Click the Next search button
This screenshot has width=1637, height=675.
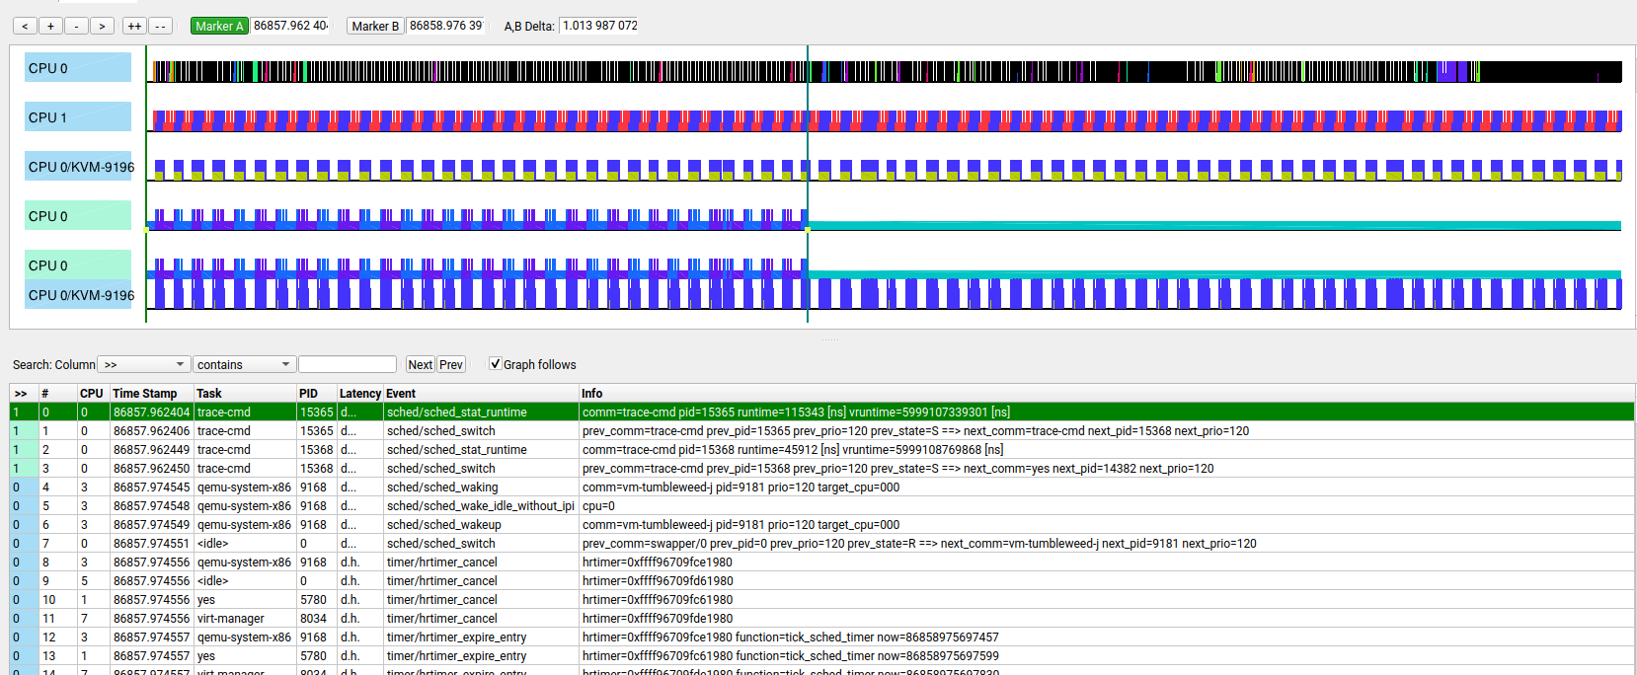click(420, 364)
